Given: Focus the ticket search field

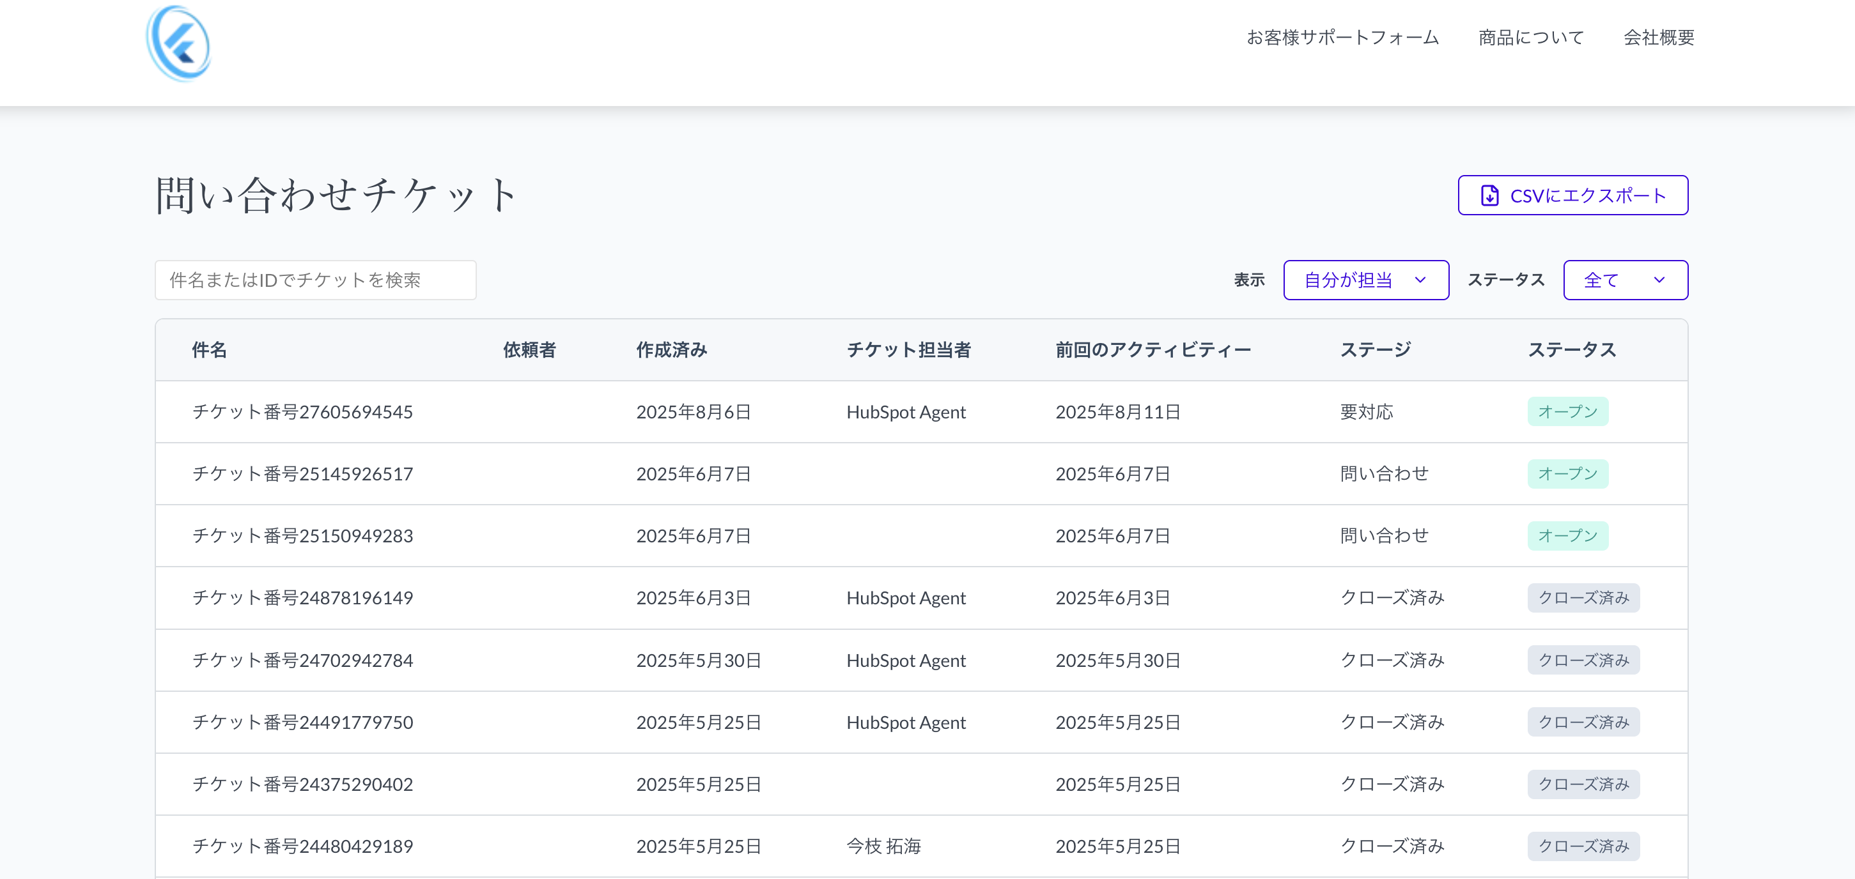Looking at the screenshot, I should coord(315,280).
